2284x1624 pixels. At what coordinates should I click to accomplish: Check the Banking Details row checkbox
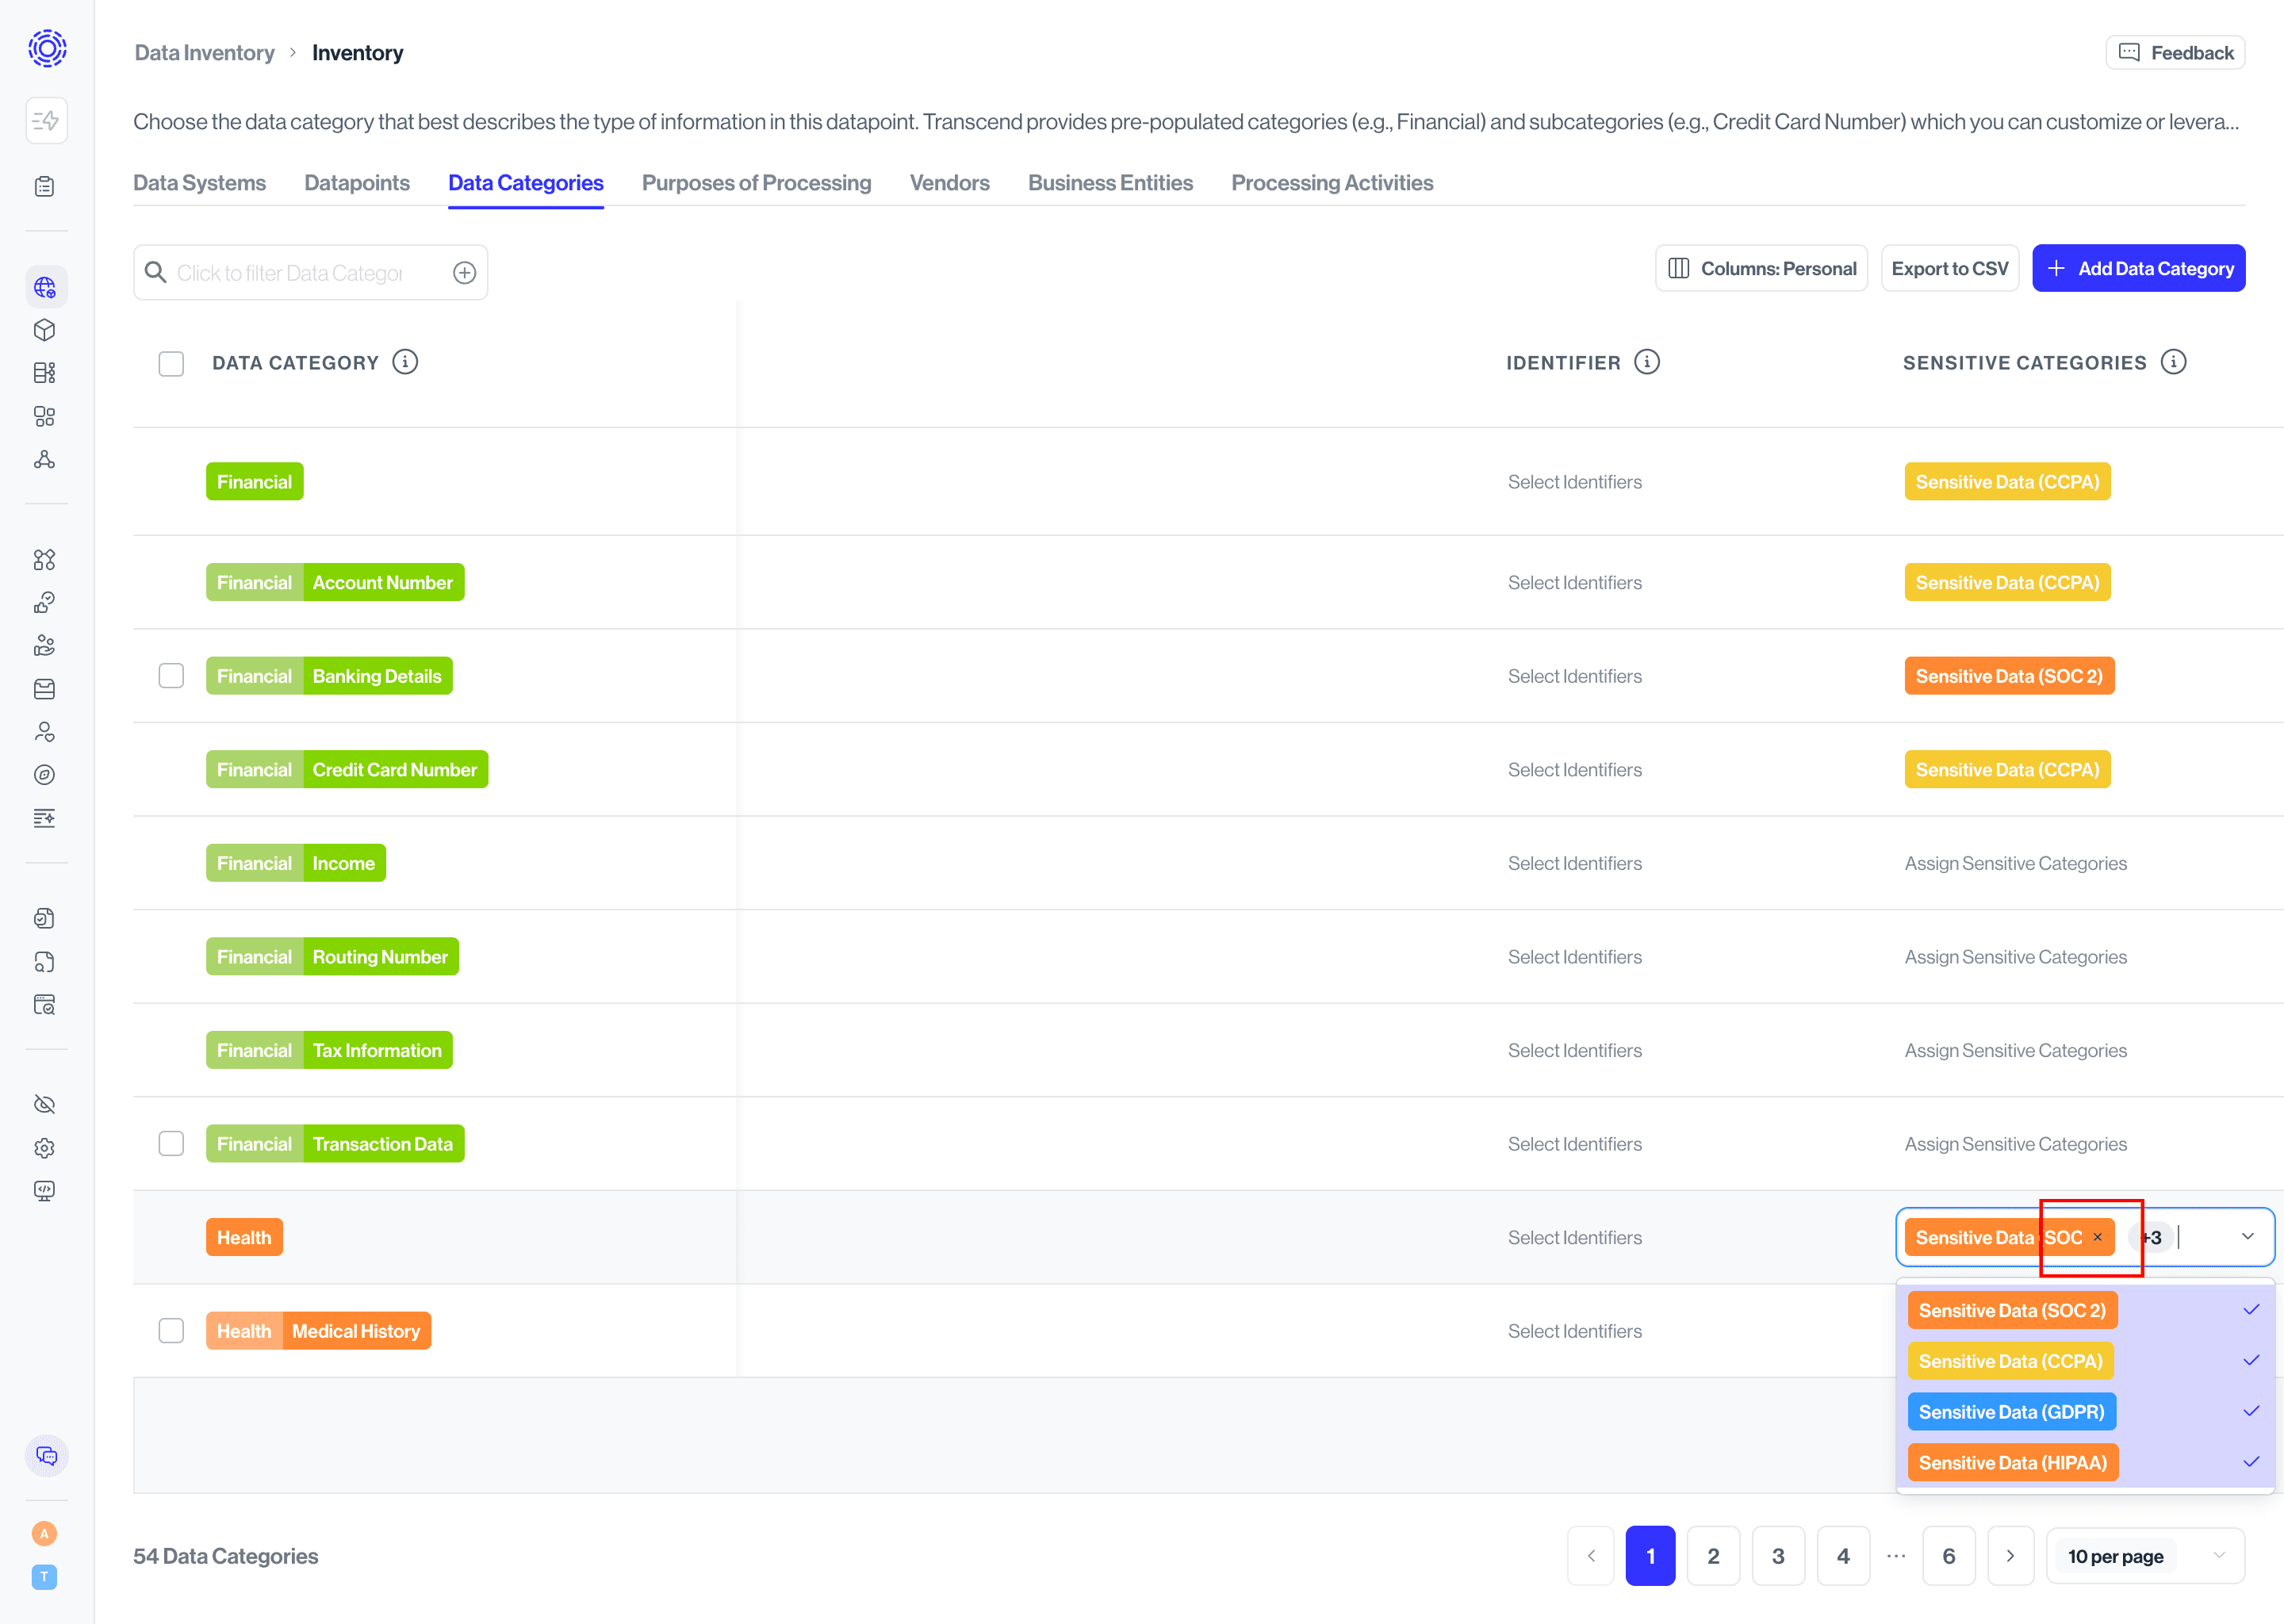[x=171, y=676]
